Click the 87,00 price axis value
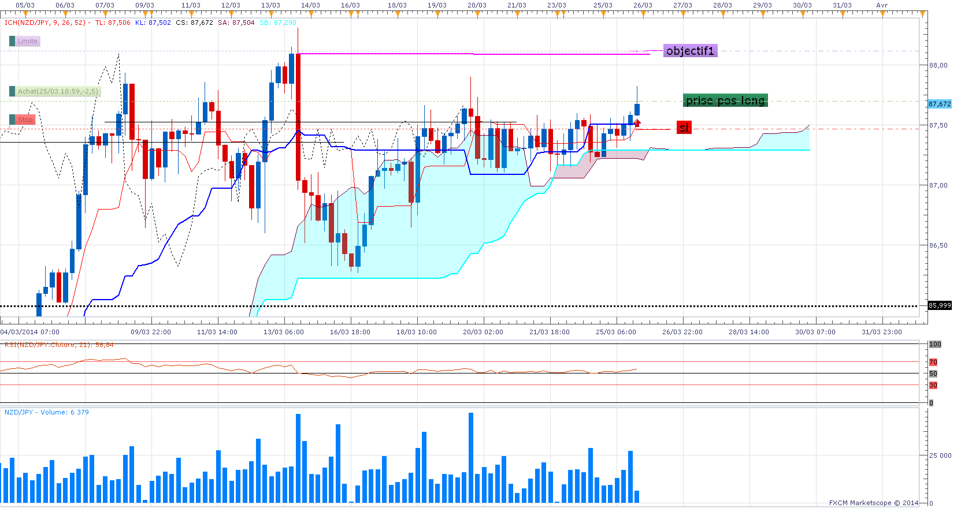961x508 pixels. [x=938, y=185]
